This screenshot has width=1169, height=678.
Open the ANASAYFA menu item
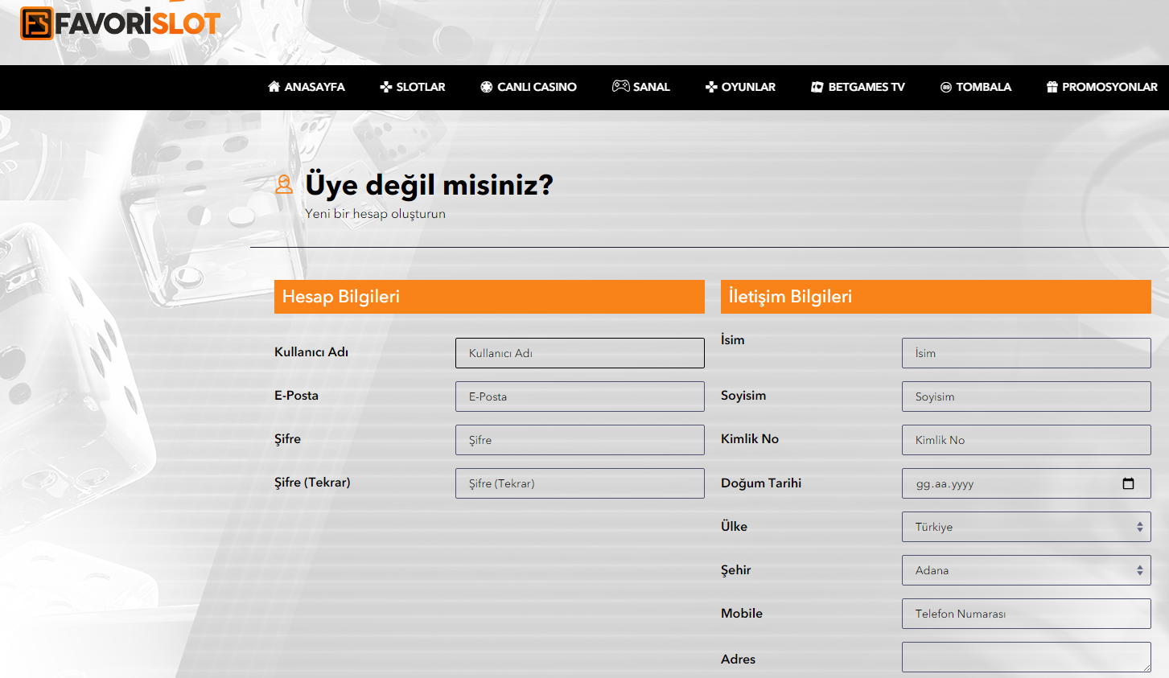(313, 87)
